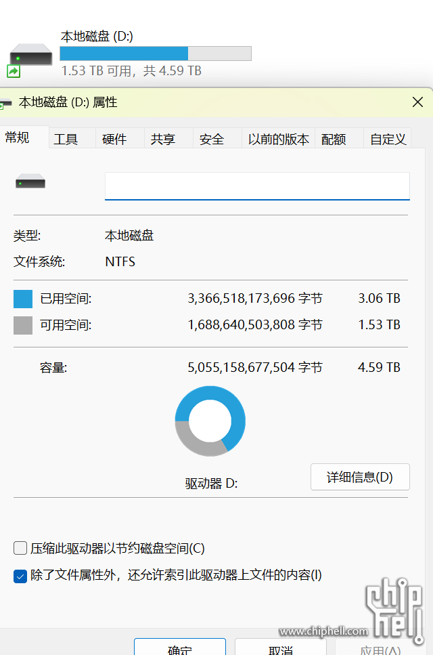Click the 1,688,640,503,808 字节 value
Viewport: 433px width, 655px height.
(255, 324)
